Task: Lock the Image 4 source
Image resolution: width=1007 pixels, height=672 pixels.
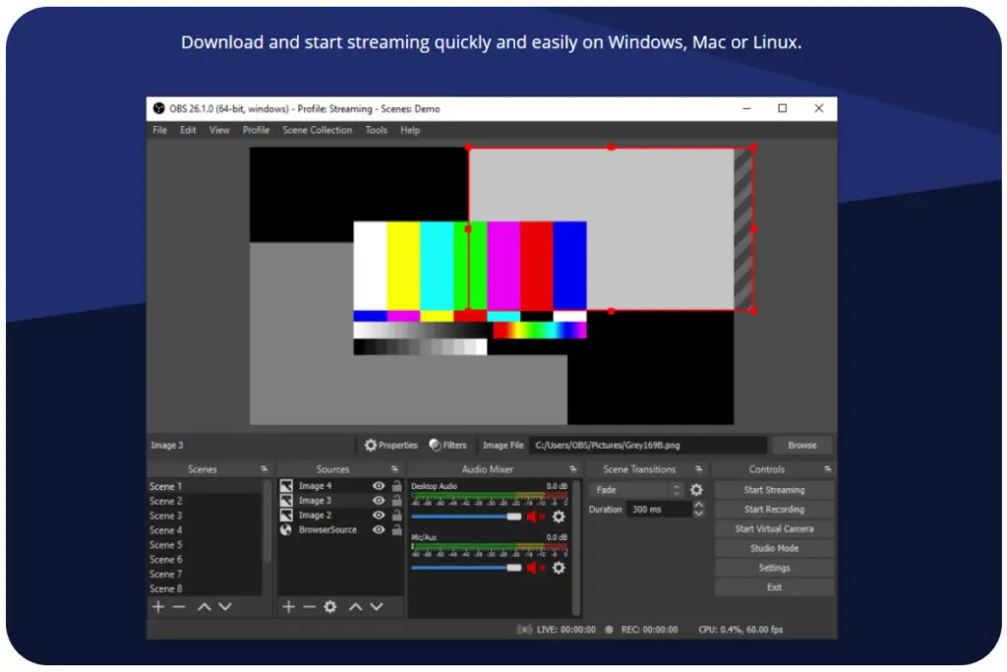Action: [396, 486]
